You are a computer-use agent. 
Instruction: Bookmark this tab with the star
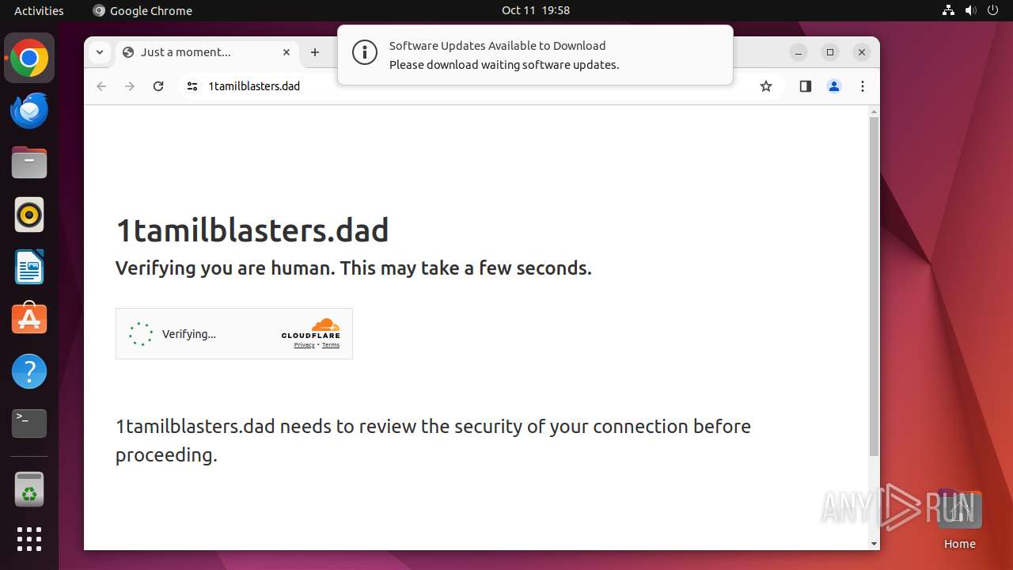[x=765, y=86]
